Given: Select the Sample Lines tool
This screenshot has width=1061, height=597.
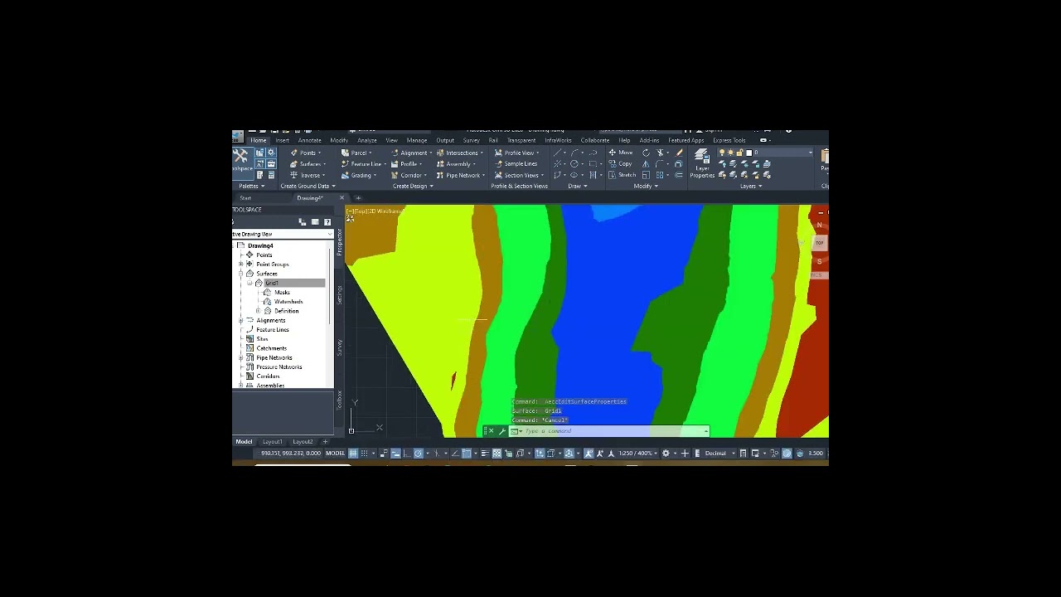Looking at the screenshot, I should pos(516,164).
